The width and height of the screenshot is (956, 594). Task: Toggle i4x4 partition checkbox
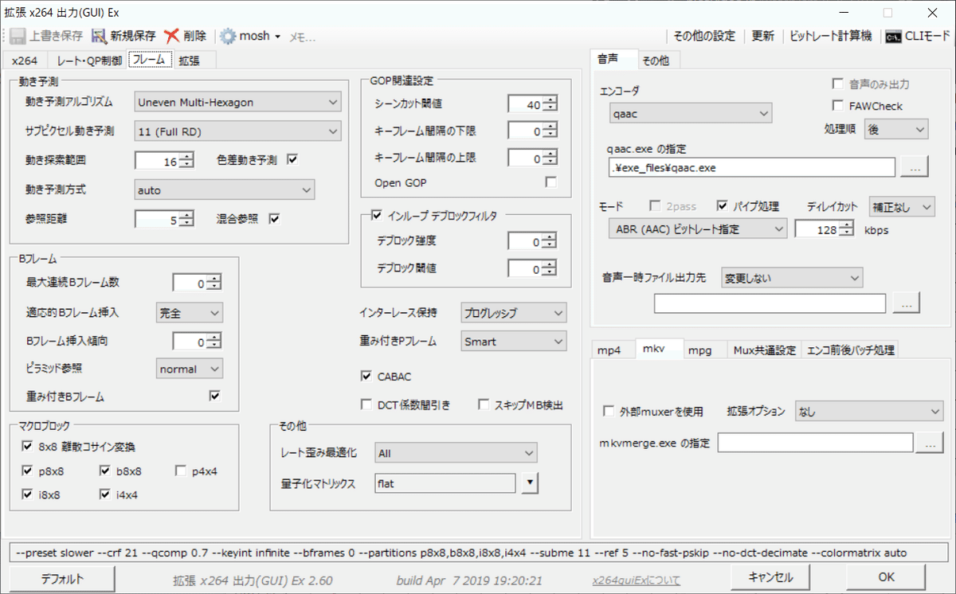click(105, 494)
